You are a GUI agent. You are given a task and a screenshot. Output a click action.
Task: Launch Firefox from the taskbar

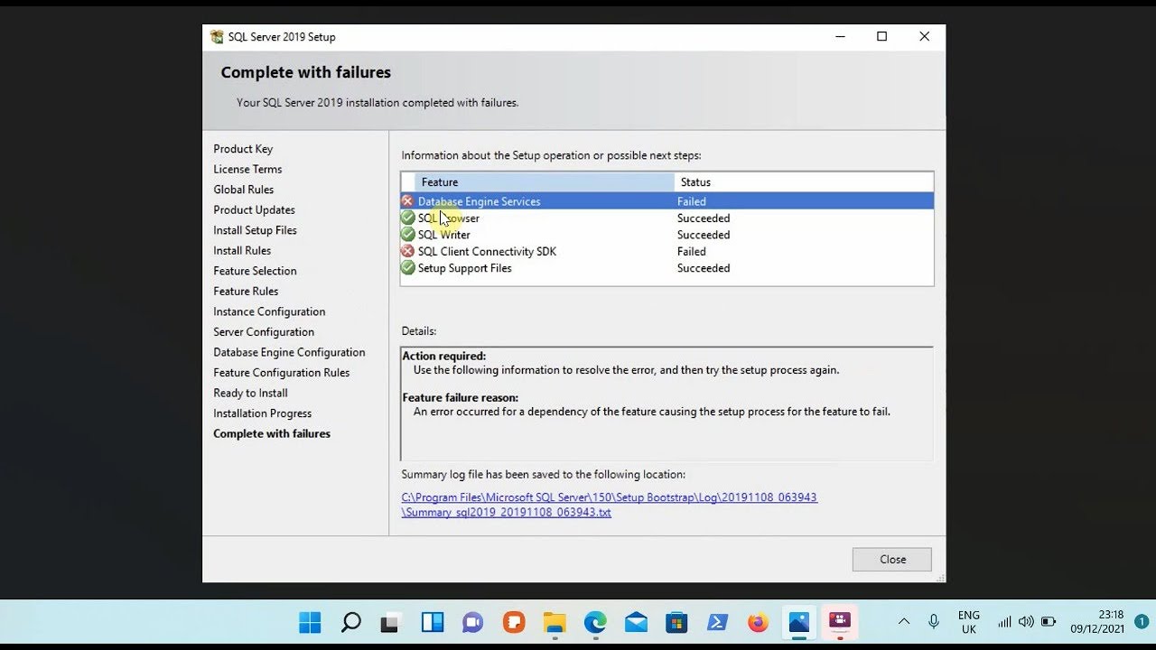[x=758, y=623]
